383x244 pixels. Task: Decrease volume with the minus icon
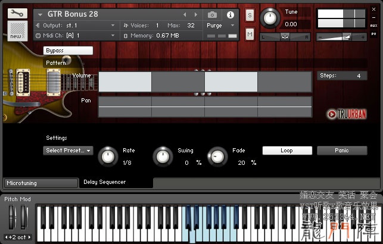[x=320, y=37]
